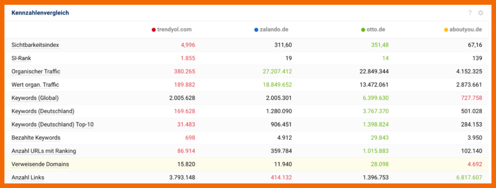The width and height of the screenshot is (496, 188).
Task: Open the otto.de column header
Action: click(376, 30)
